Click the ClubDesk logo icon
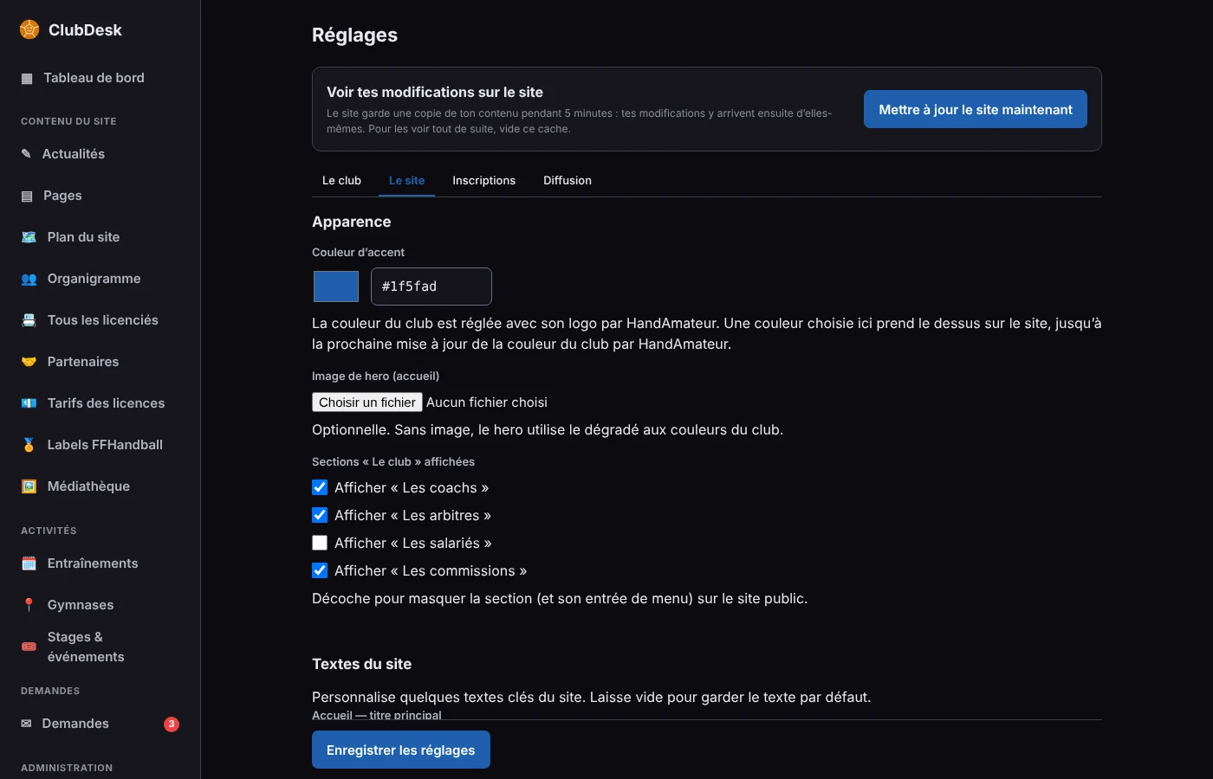 click(29, 29)
